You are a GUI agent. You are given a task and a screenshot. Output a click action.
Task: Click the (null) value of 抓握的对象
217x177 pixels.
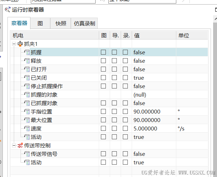point(140,95)
